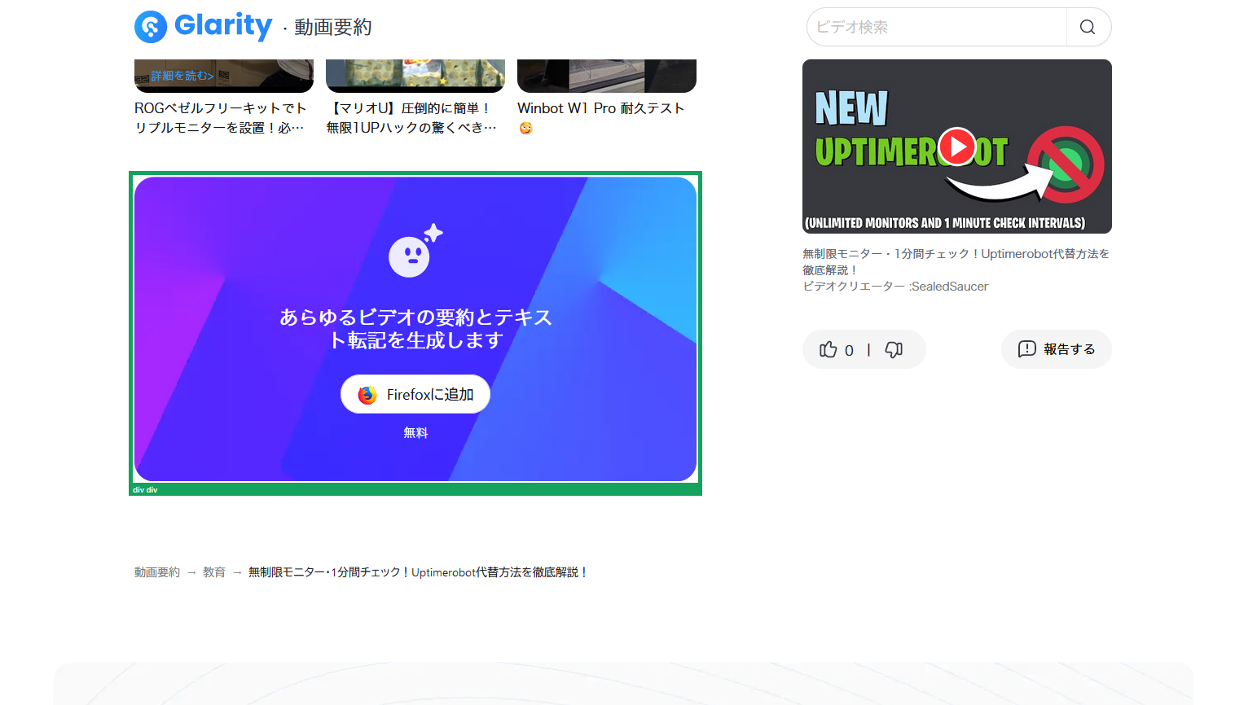The width and height of the screenshot is (1235, 705).
Task: Select the Mario video thumbnail
Action: pyautogui.click(x=415, y=75)
